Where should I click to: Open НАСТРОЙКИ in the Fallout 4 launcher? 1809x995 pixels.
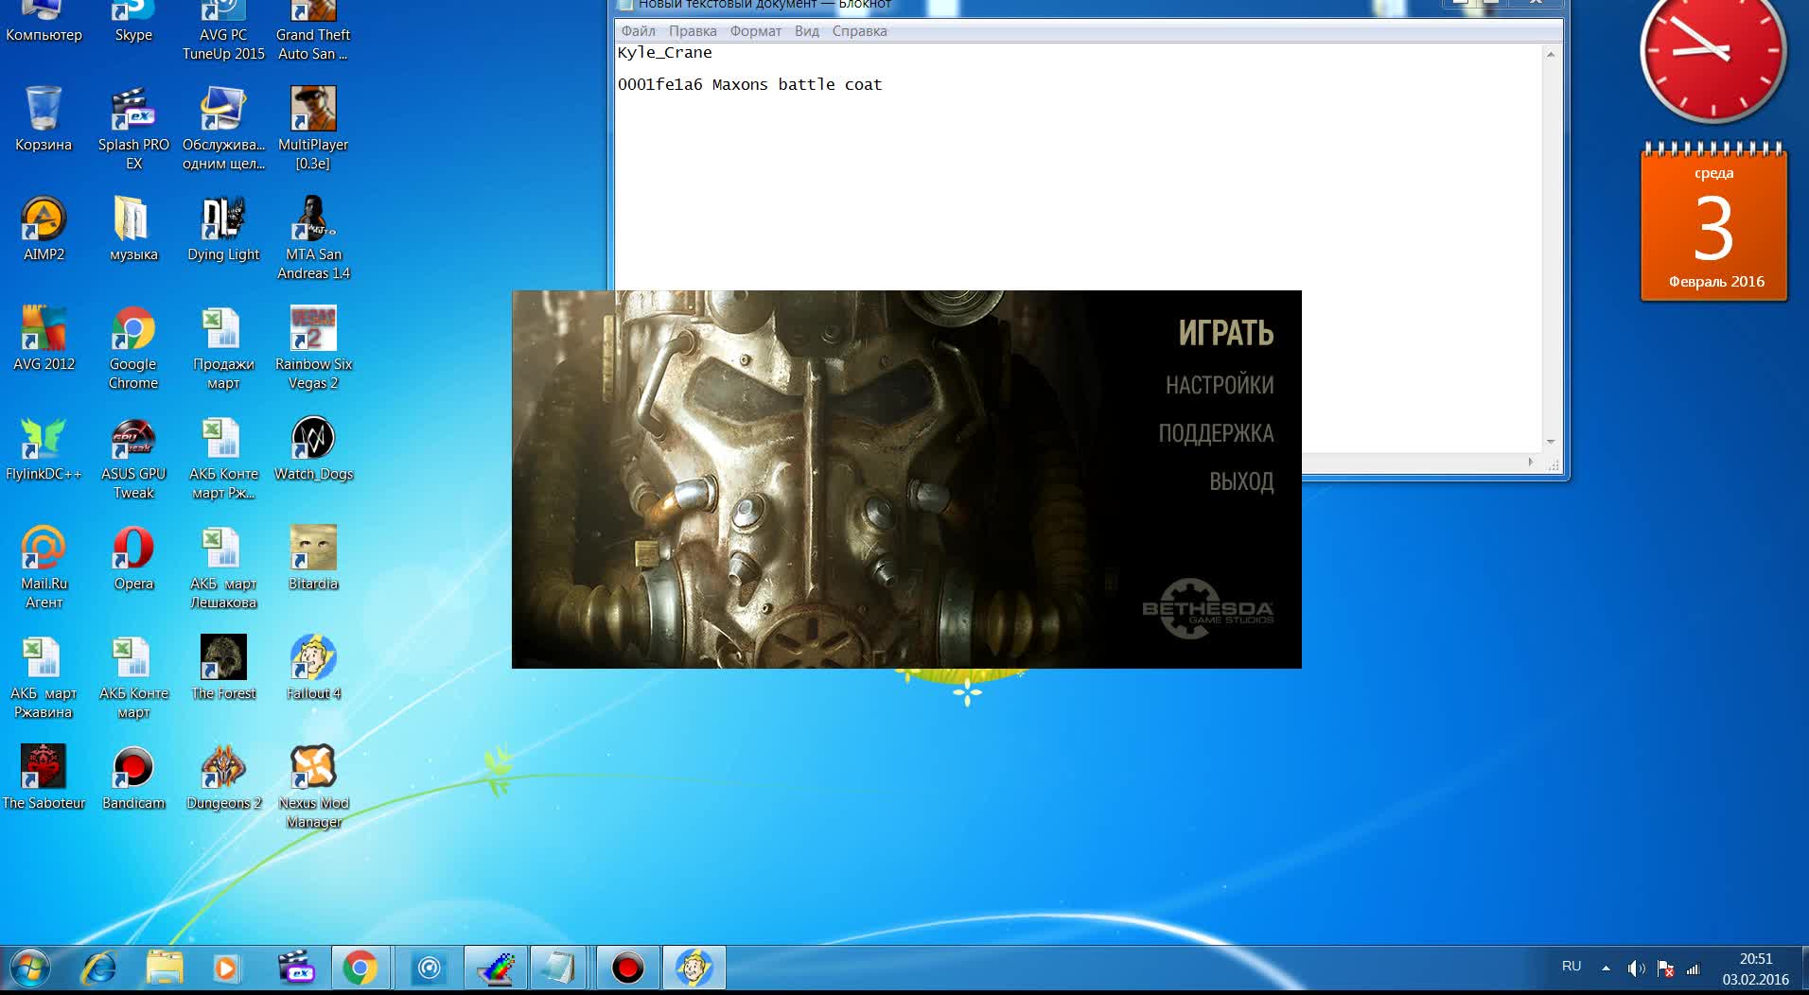tap(1219, 385)
